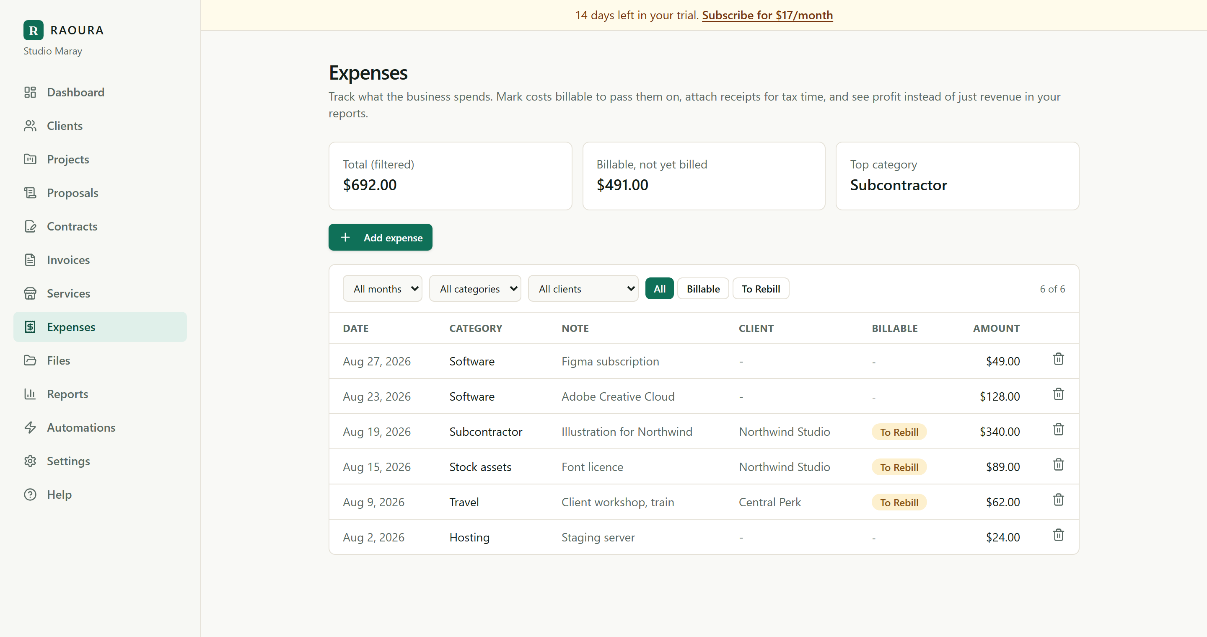Image resolution: width=1207 pixels, height=637 pixels.
Task: Click To Rebill badge on $340.00 row
Action: coord(899,432)
